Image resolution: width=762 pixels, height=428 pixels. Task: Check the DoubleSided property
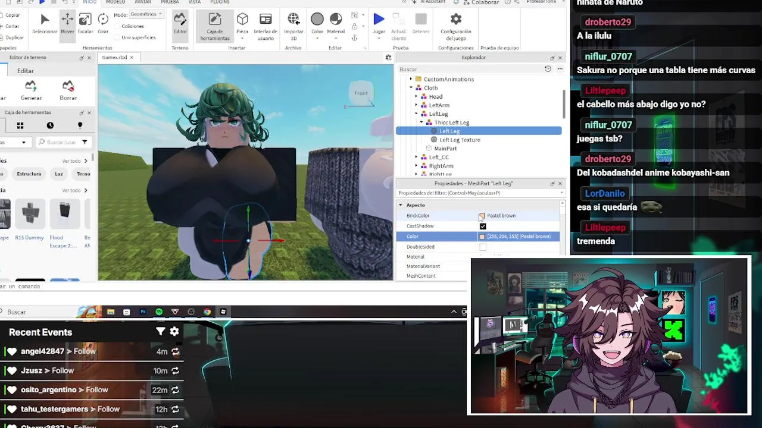tap(483, 247)
